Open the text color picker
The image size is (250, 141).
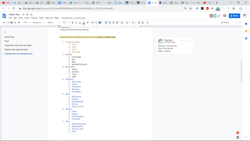84,23
